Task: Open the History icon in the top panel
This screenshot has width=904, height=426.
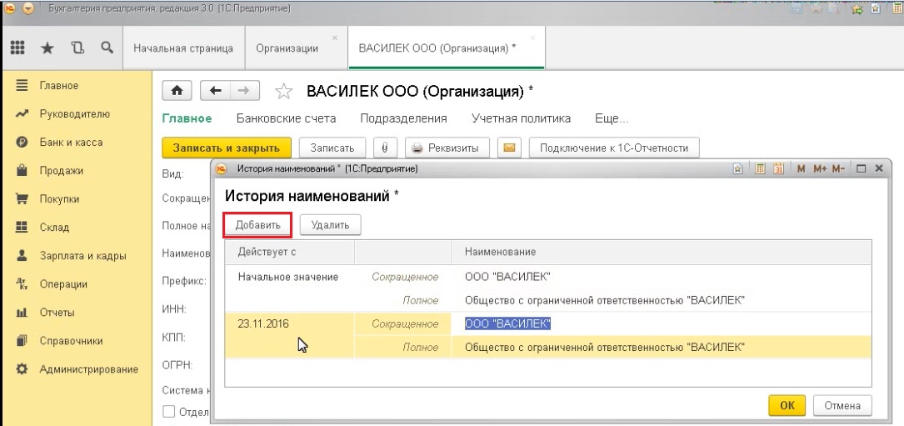Action: (77, 48)
